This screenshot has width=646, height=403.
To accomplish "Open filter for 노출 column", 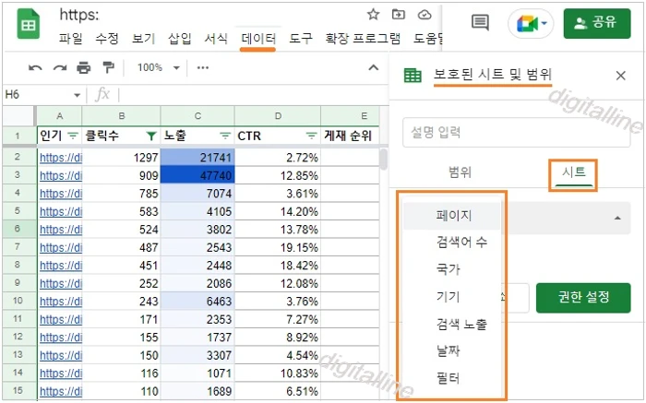I will (x=225, y=136).
